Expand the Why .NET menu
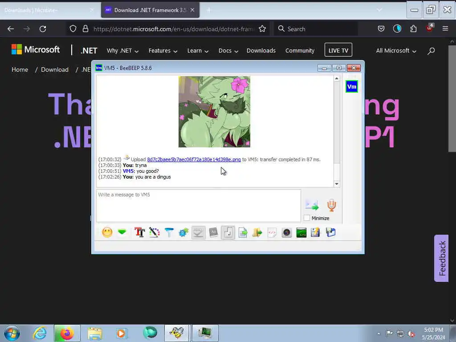 [122, 51]
